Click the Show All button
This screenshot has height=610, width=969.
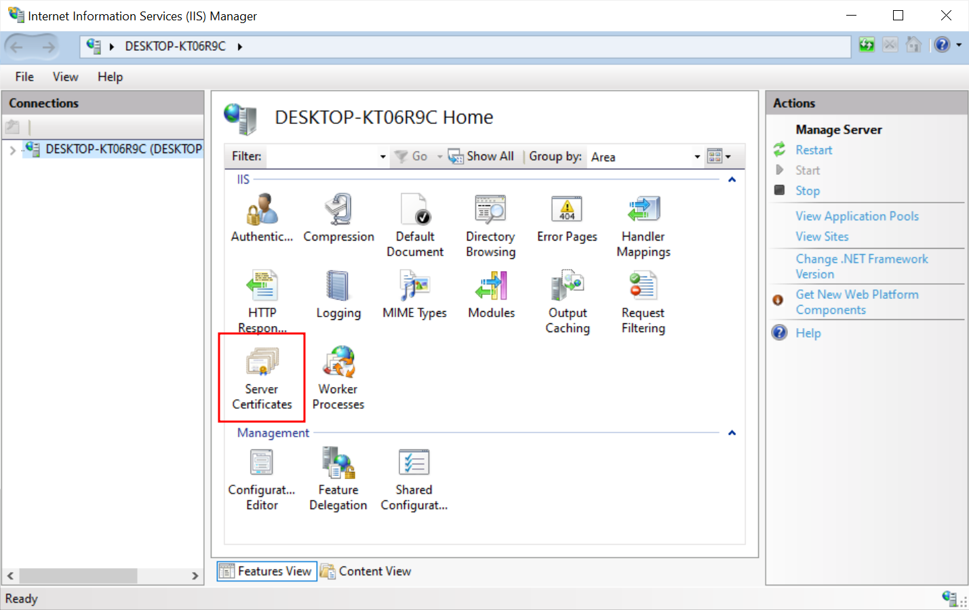482,157
